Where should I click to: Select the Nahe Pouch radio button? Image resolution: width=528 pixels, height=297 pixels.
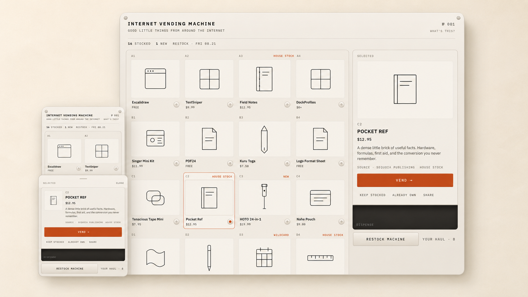pos(341,222)
